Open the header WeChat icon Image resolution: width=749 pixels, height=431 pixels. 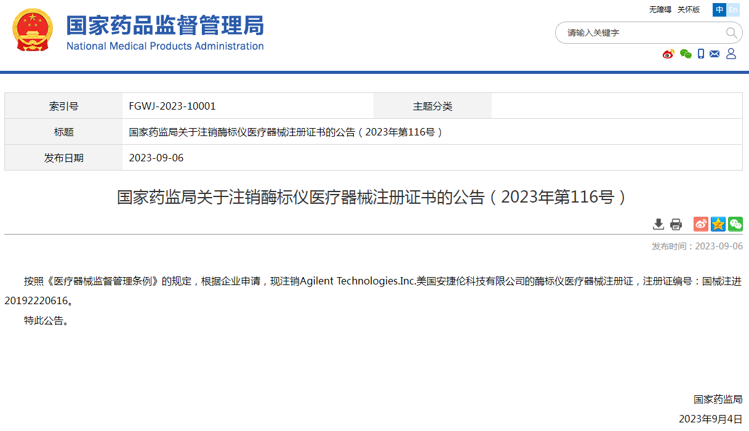point(686,54)
